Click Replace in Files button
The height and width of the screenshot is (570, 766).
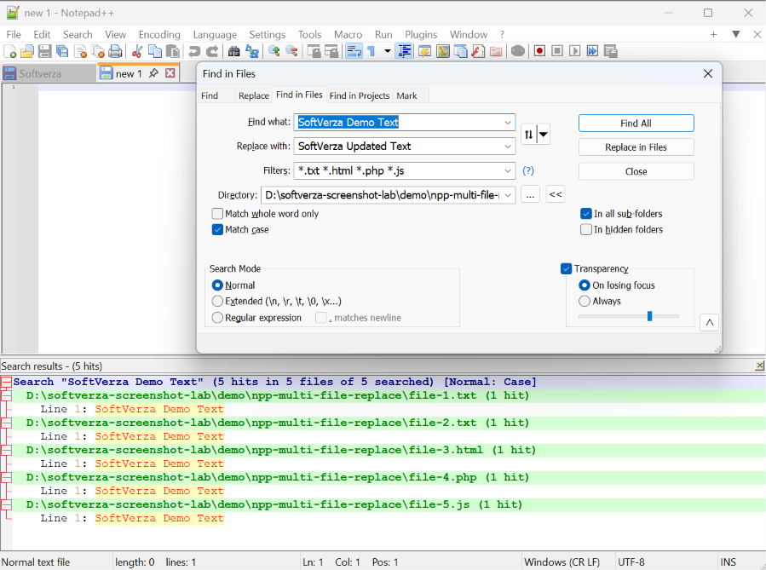636,147
